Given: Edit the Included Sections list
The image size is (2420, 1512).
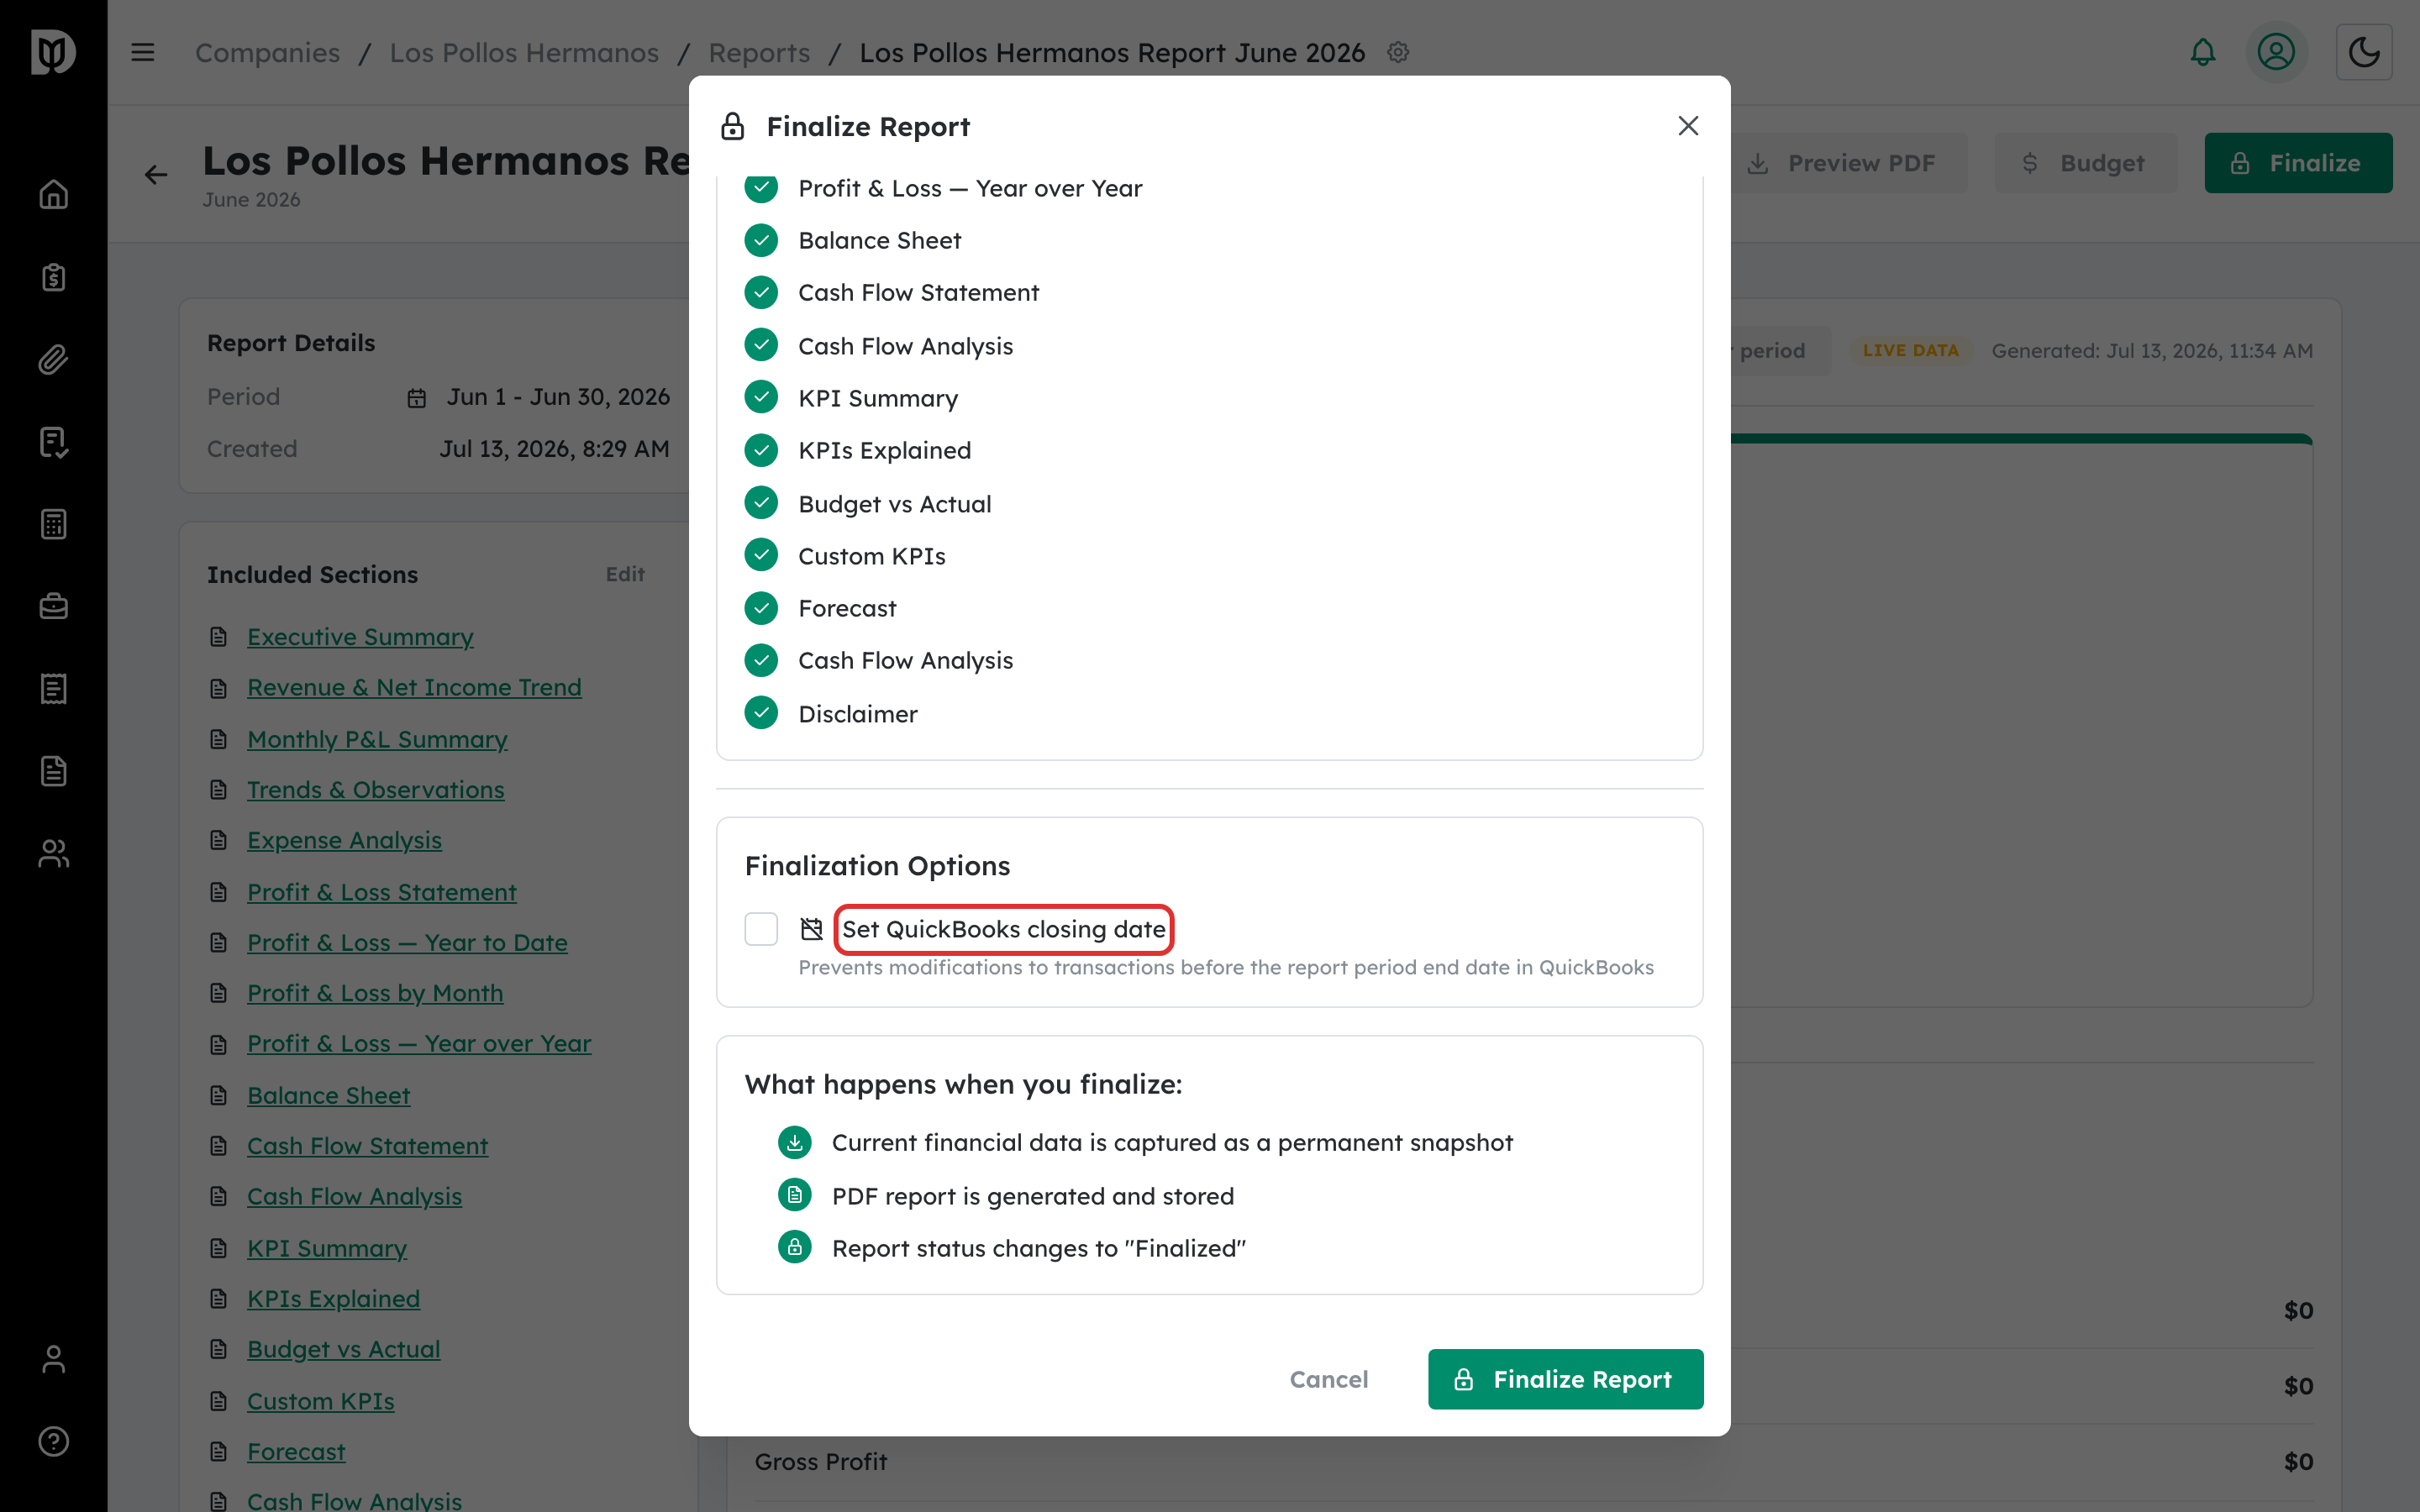Looking at the screenshot, I should 625,574.
